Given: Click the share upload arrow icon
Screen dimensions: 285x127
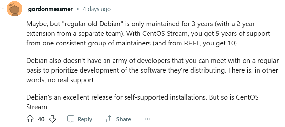Looking at the screenshot, I should 110,119.
